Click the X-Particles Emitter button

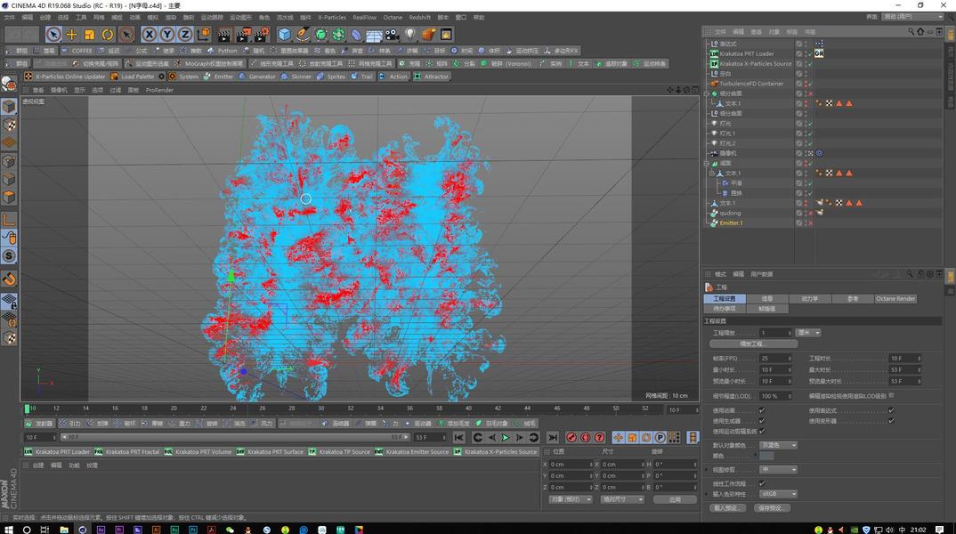click(219, 77)
